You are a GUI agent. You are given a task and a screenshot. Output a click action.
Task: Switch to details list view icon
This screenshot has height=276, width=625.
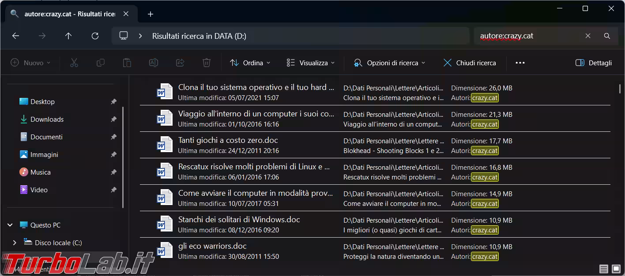click(x=603, y=269)
